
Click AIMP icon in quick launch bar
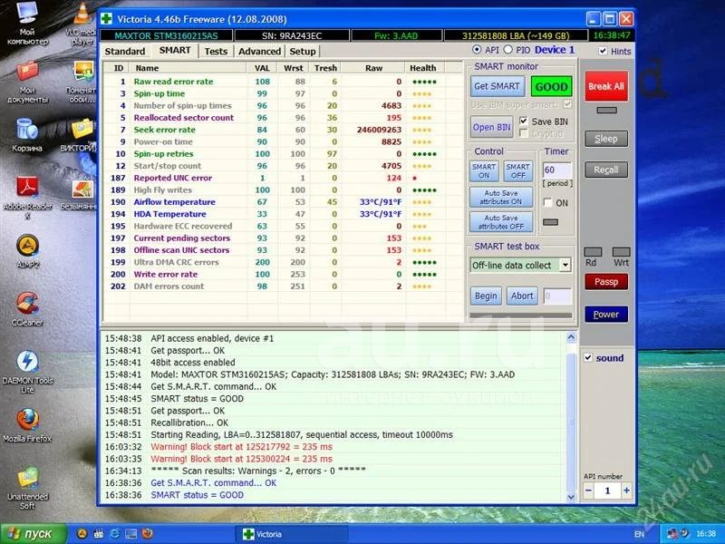(82, 533)
